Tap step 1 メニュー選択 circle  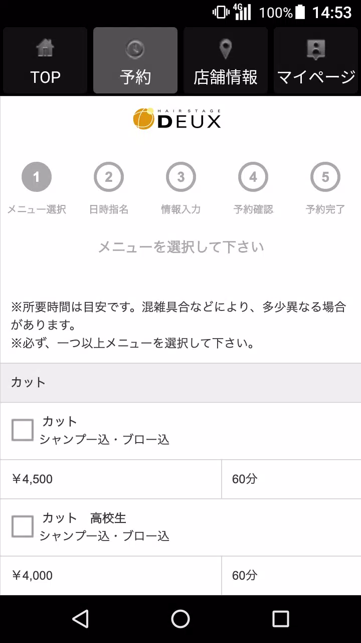click(x=37, y=177)
